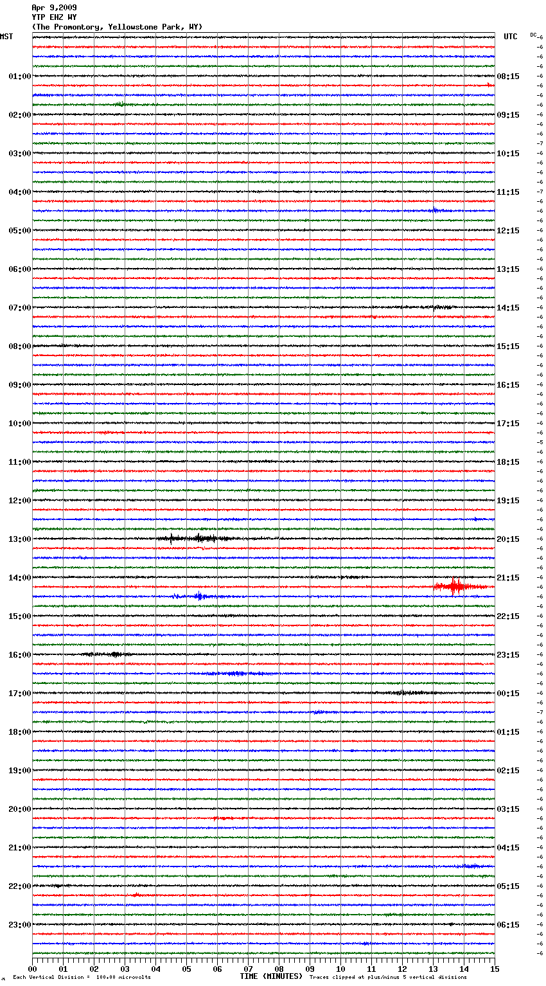Screen dimensions: 546x986
Task: Click the UTC time label "09:15"
Action: pyautogui.click(x=508, y=115)
